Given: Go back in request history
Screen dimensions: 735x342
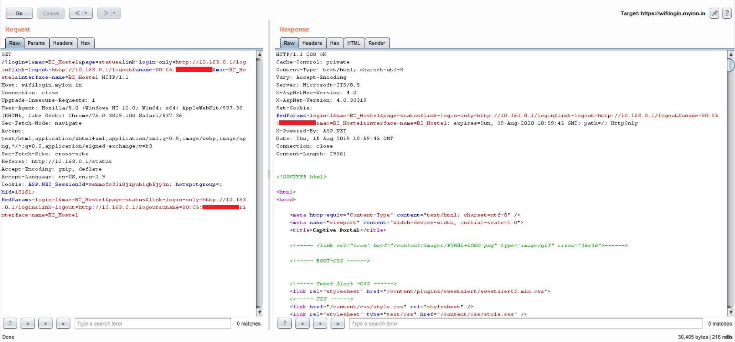Looking at the screenshot, I should 77,13.
